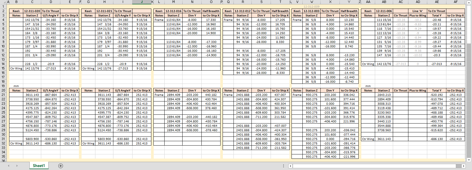Click the previous sheet navigation arrow
472x170 pixels.
click(9, 166)
